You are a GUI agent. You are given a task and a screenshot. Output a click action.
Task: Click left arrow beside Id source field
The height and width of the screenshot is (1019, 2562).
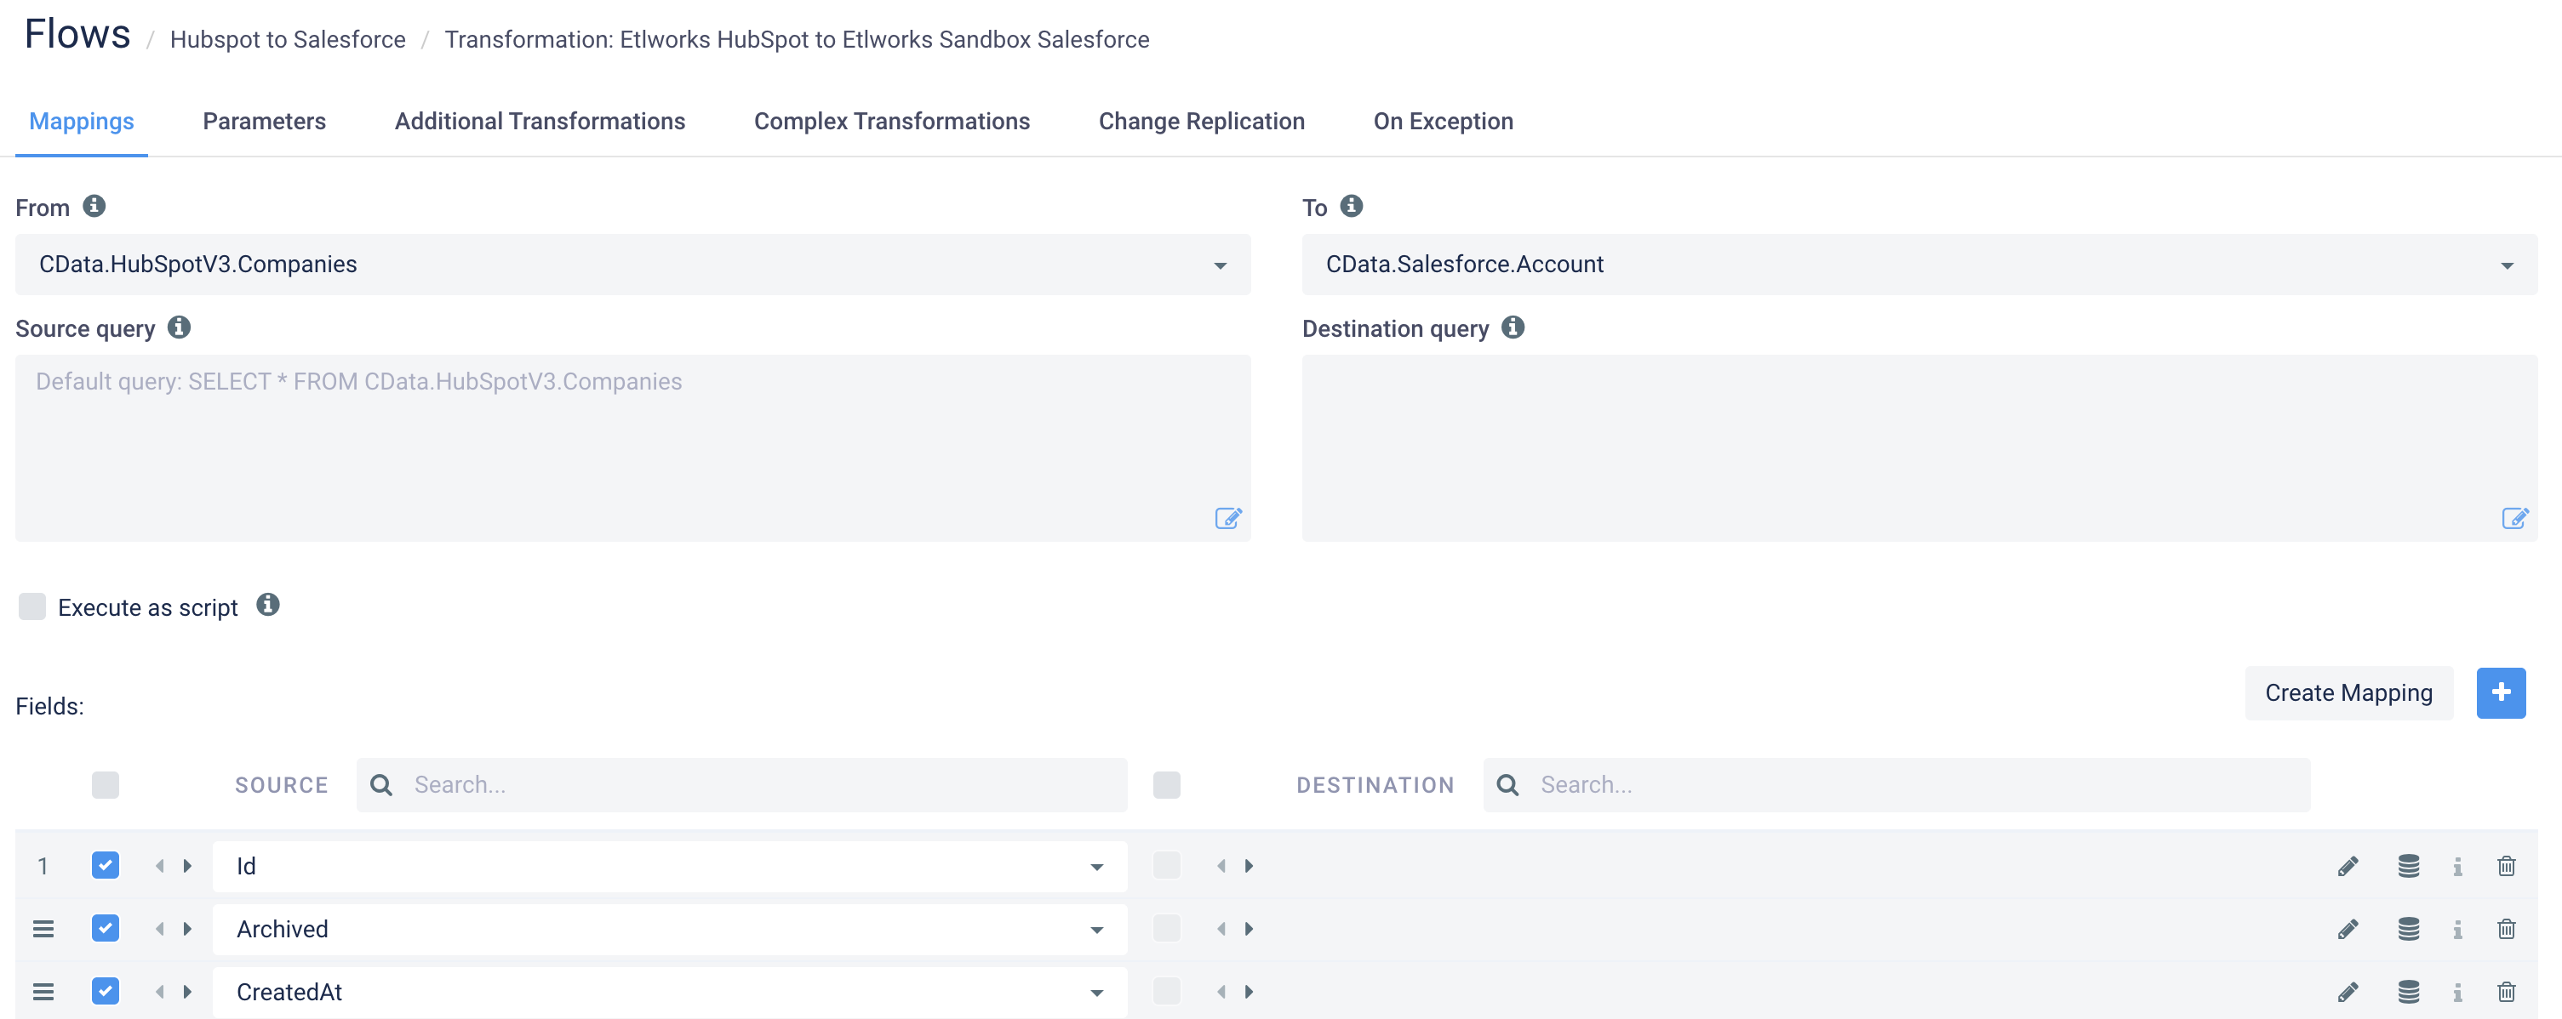[x=159, y=866]
